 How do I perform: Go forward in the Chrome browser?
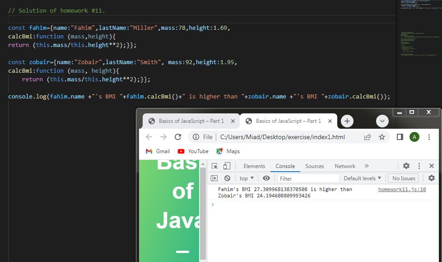click(x=163, y=137)
